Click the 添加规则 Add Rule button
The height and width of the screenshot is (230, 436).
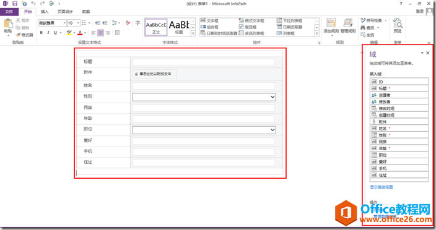pos(331,27)
